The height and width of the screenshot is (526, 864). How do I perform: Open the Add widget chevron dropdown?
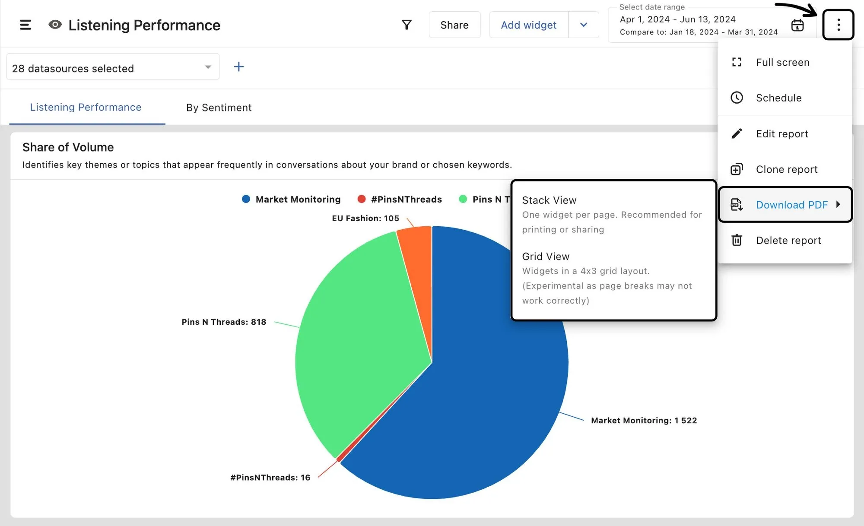pyautogui.click(x=584, y=25)
